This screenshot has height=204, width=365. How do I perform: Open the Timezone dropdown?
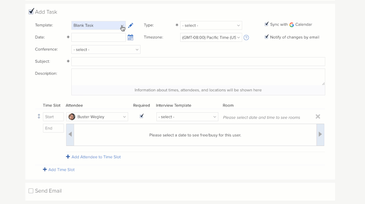point(211,38)
